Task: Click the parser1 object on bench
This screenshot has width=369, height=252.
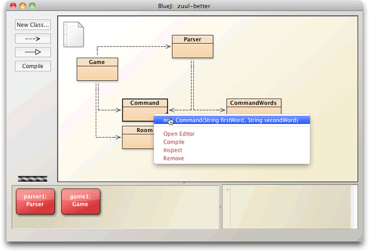Action: pyautogui.click(x=35, y=202)
